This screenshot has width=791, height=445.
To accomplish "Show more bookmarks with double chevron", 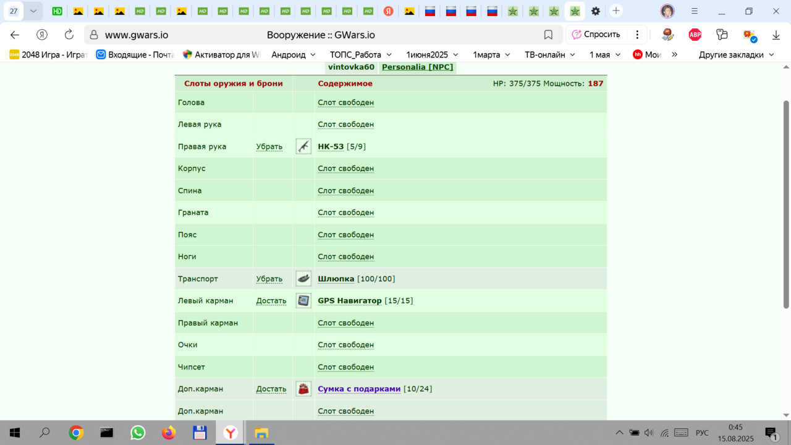I will point(674,54).
